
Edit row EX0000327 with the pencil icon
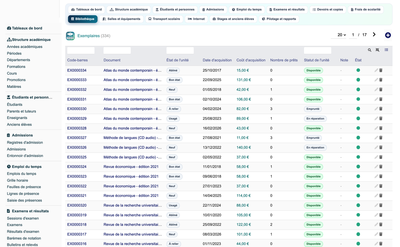[x=376, y=138]
